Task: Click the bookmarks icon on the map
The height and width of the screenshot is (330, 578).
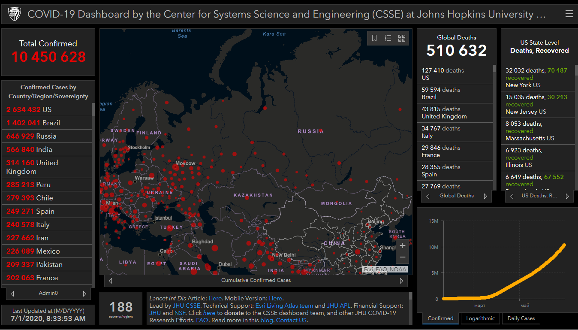Action: [x=374, y=38]
